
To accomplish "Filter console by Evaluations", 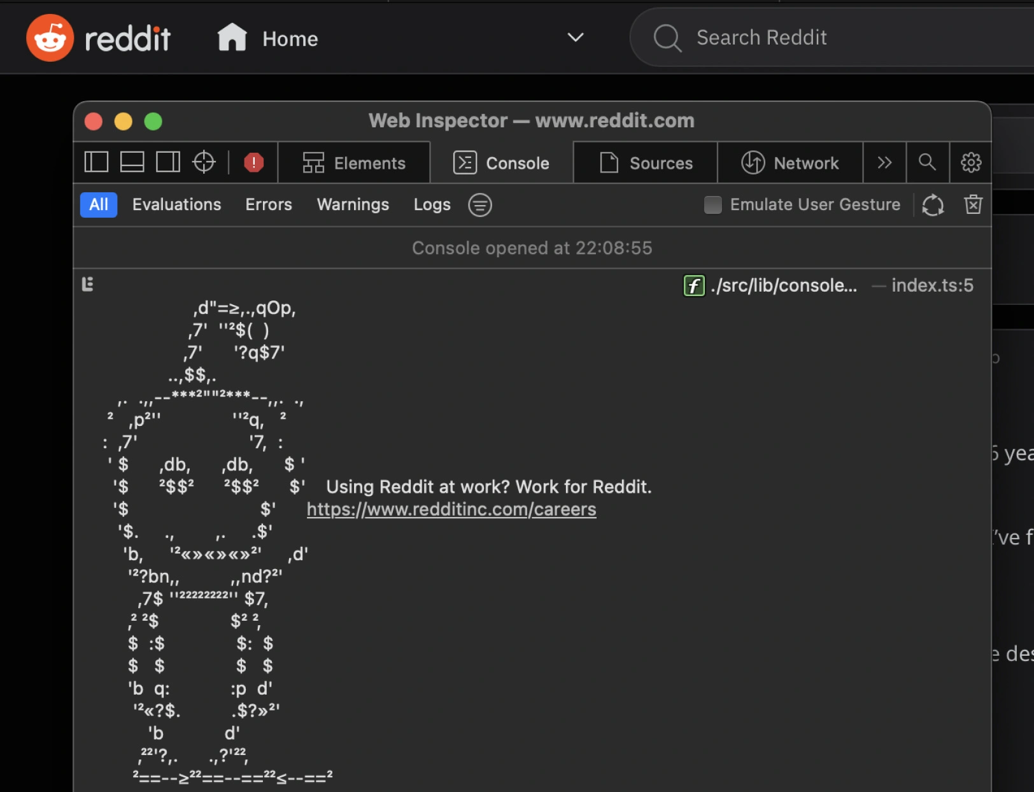I will coord(177,204).
